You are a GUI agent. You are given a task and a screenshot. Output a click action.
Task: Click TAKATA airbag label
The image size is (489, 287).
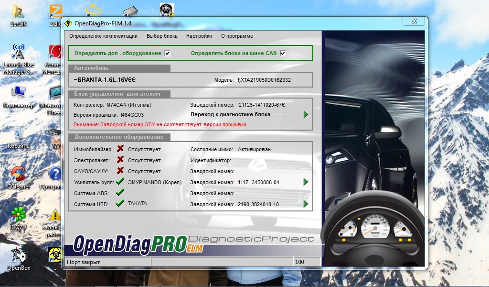coord(137,203)
